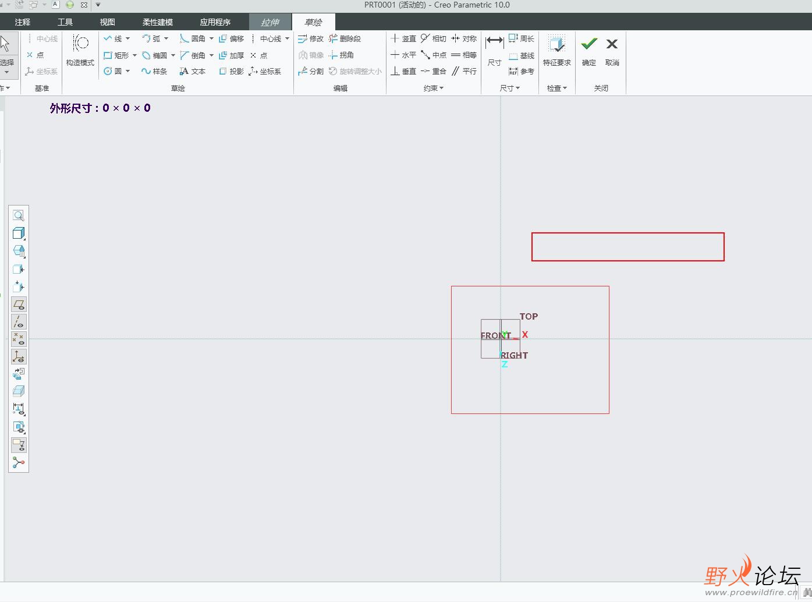This screenshot has width=812, height=602.
Task: Toggle coordinate system display in graphics toolbar
Action: tap(19, 356)
